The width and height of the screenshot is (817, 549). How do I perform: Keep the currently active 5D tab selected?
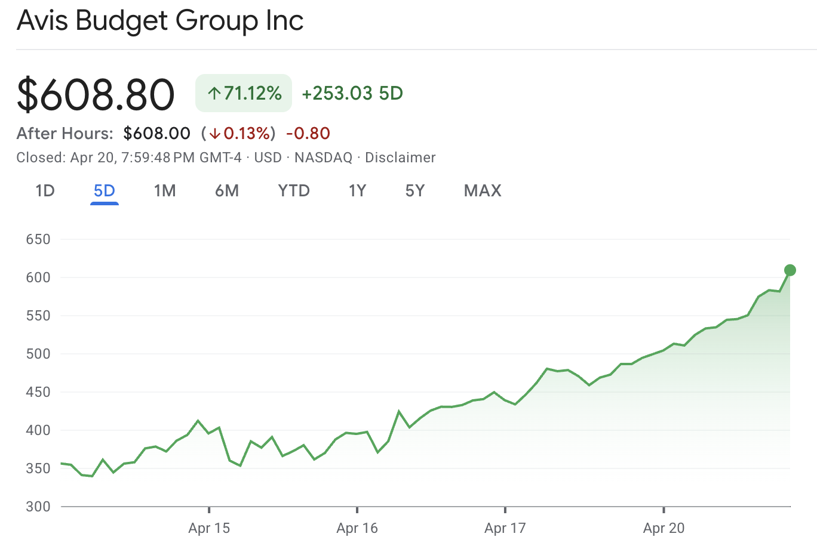(105, 190)
